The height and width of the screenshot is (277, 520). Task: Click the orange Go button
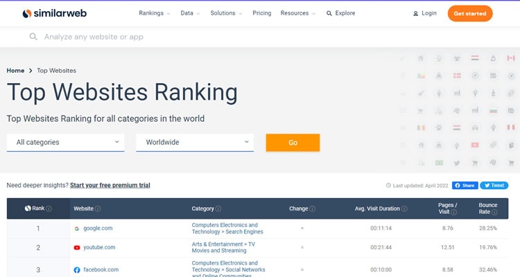tap(293, 143)
